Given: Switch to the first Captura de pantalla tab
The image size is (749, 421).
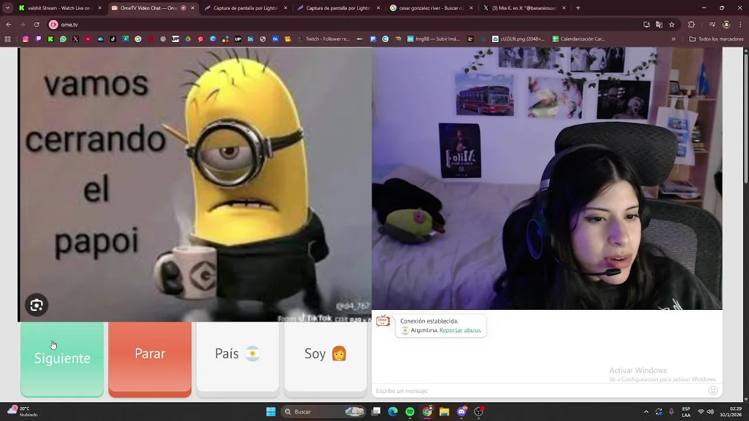Looking at the screenshot, I should pyautogui.click(x=246, y=8).
